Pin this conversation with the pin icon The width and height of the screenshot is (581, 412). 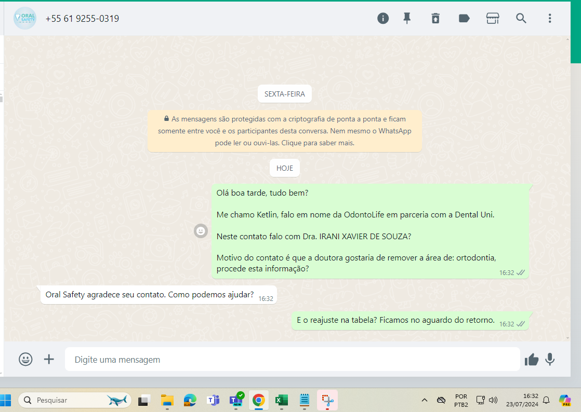407,18
